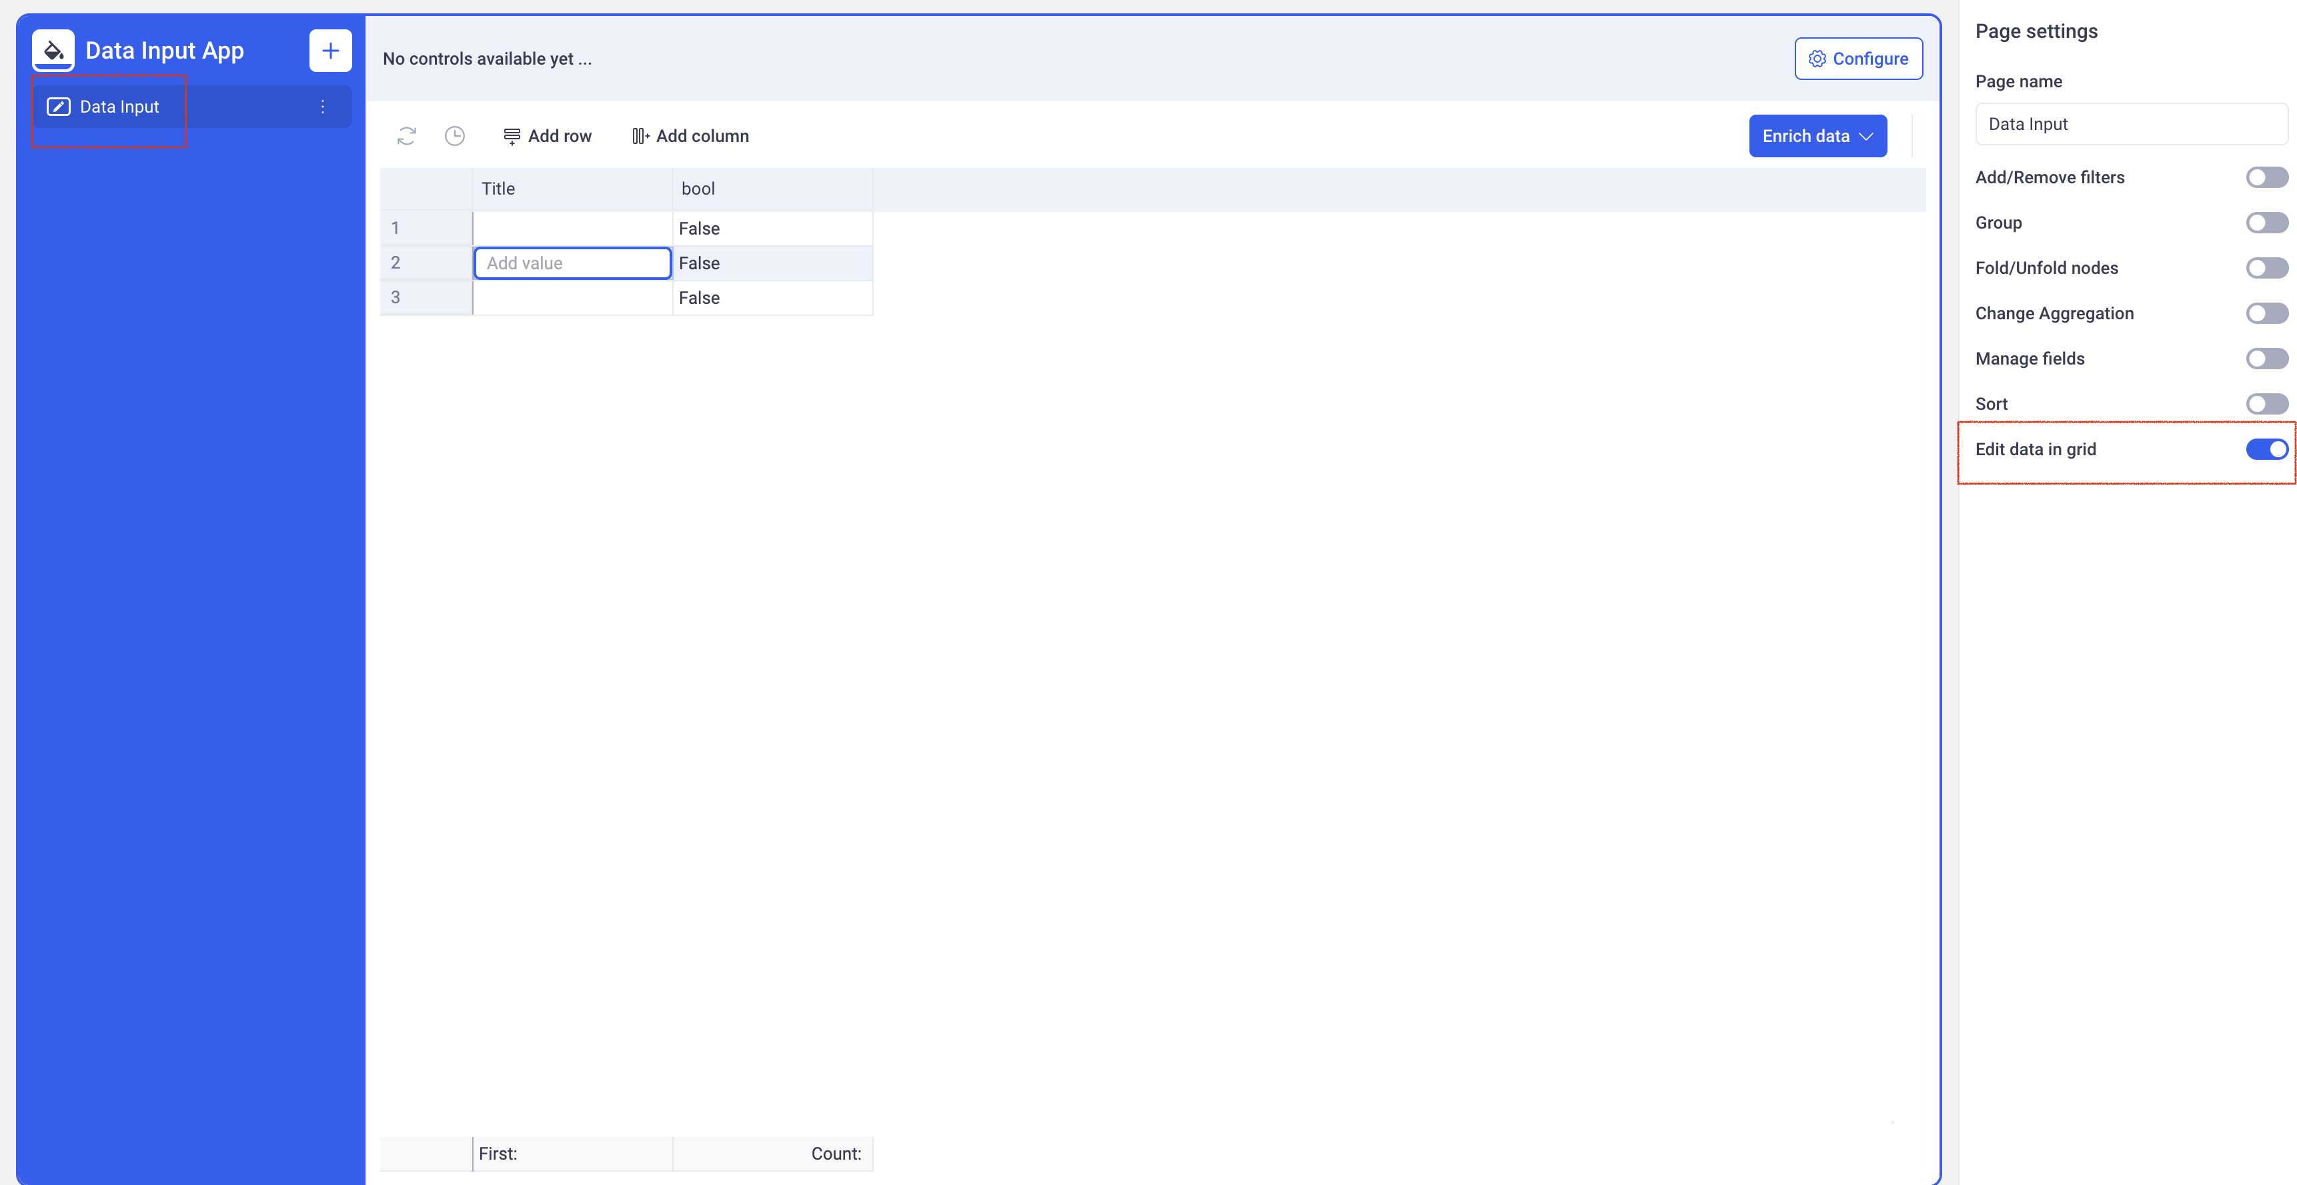The width and height of the screenshot is (2297, 1185).
Task: Click the Data Input App logo icon
Action: click(53, 51)
